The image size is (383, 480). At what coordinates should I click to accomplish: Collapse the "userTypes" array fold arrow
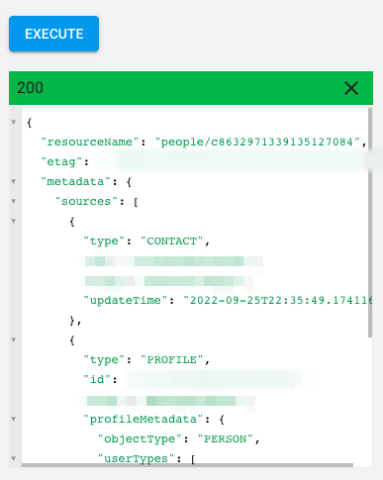14,458
